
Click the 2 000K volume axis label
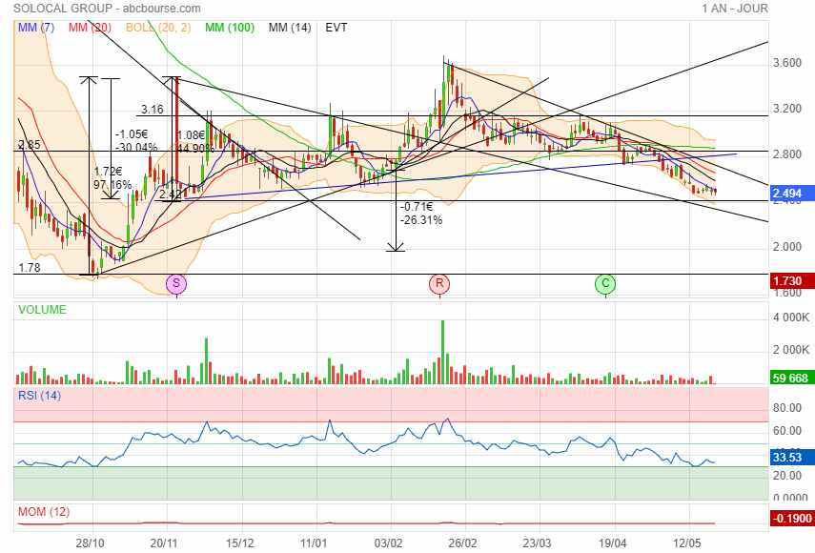click(791, 349)
